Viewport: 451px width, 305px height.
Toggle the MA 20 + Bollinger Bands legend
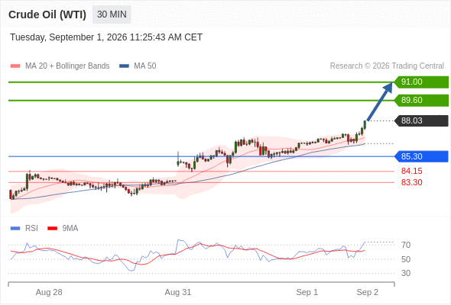[60, 66]
